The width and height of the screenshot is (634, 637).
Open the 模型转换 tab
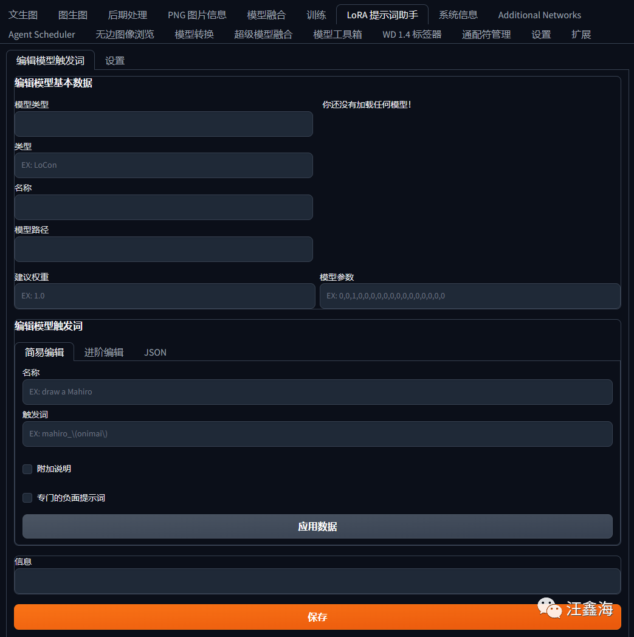(194, 35)
